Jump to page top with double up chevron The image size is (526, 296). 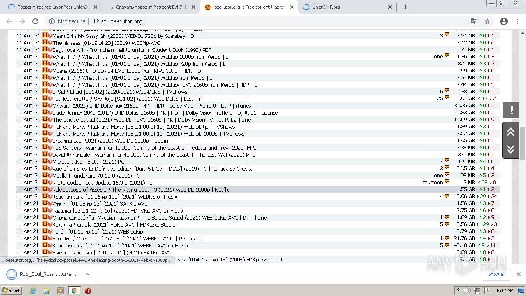click(511, 132)
